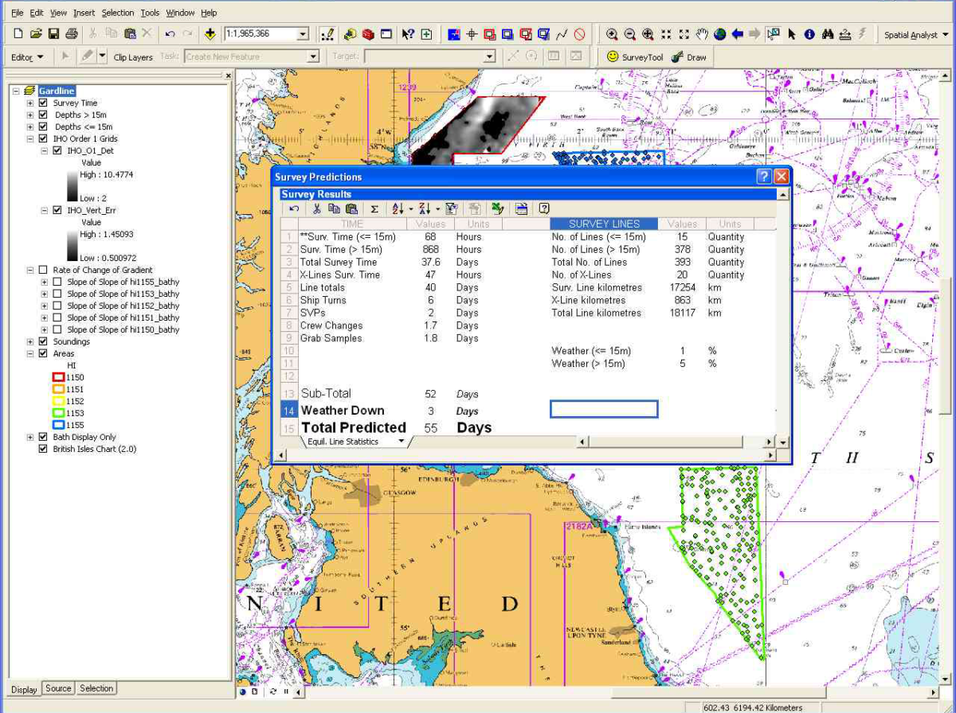
Task: Open the File menu
Action: coord(17,13)
